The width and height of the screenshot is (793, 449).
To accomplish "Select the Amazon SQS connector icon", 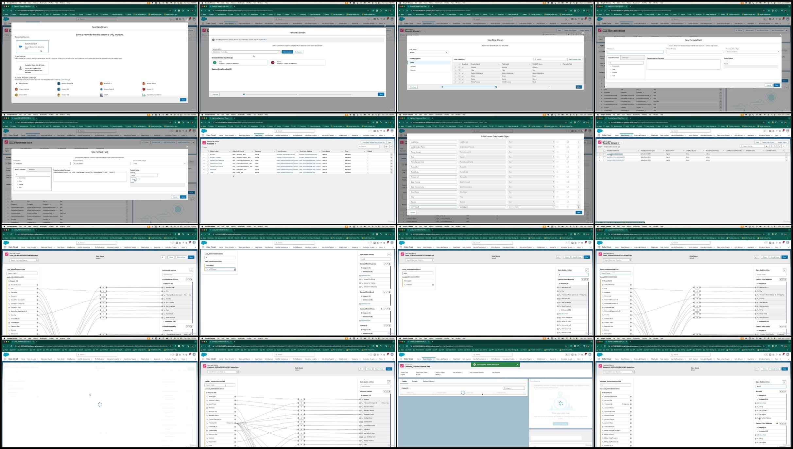I will [x=59, y=95].
